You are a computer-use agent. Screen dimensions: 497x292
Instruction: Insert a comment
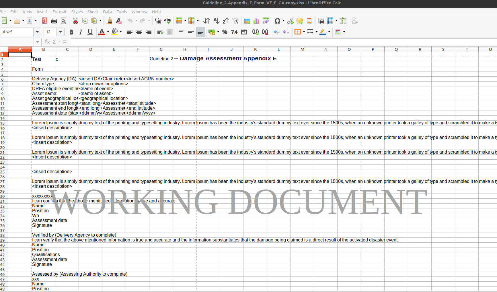[x=300, y=21]
